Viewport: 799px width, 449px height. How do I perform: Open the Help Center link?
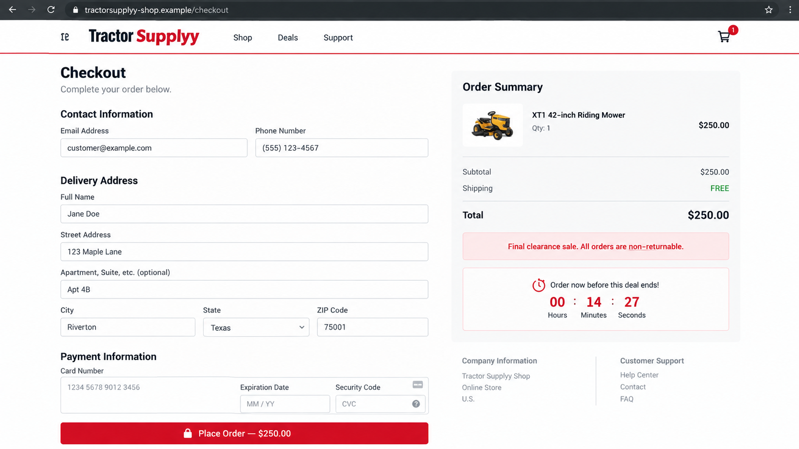point(639,375)
